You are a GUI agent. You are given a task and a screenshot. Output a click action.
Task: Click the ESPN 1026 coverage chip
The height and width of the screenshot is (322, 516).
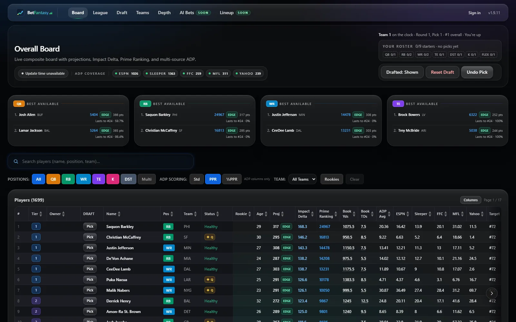point(126,74)
